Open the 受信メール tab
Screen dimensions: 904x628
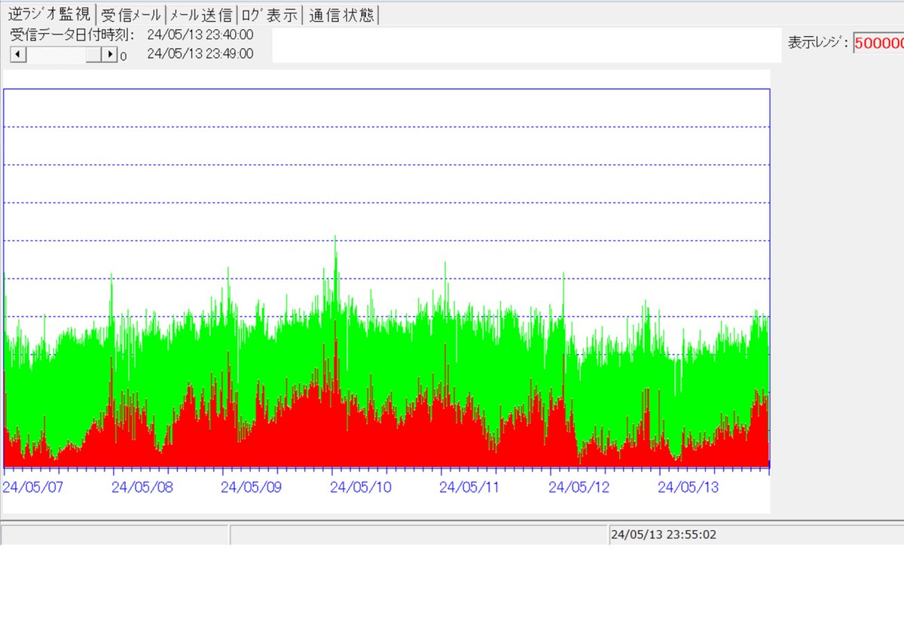click(x=130, y=14)
